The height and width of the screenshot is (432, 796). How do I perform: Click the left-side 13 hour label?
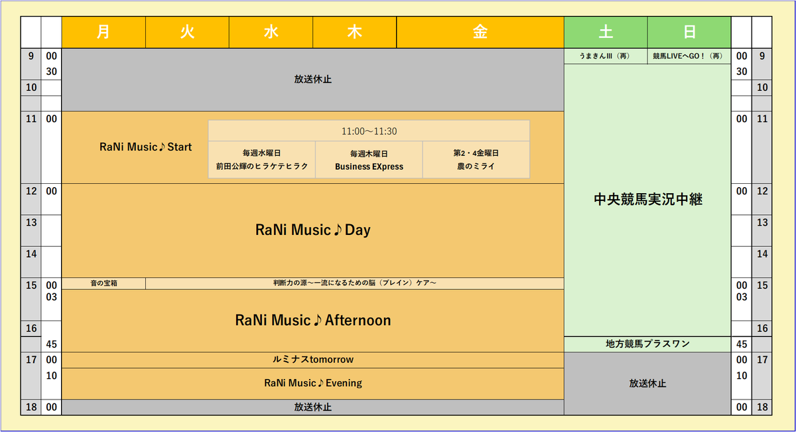31,222
